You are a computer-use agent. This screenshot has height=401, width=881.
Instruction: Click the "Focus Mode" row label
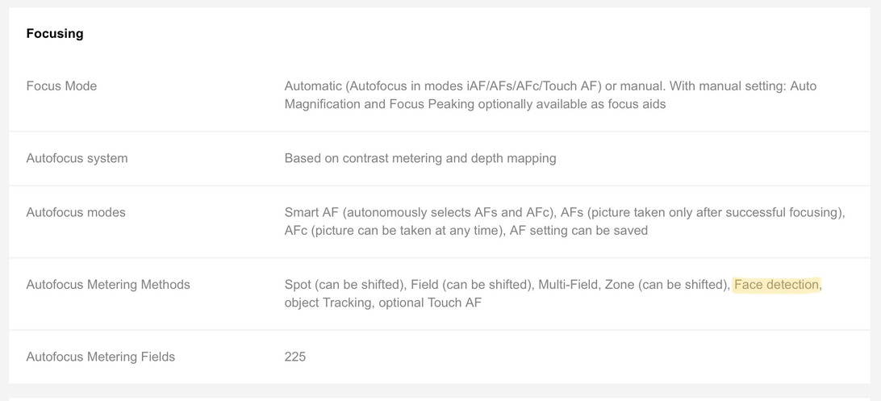point(61,86)
